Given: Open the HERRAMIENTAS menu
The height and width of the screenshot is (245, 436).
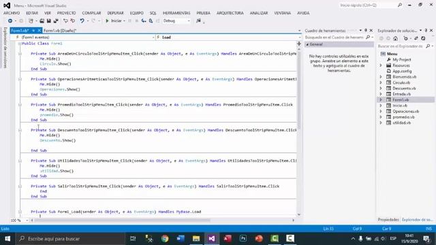Looking at the screenshot, I should (176, 13).
